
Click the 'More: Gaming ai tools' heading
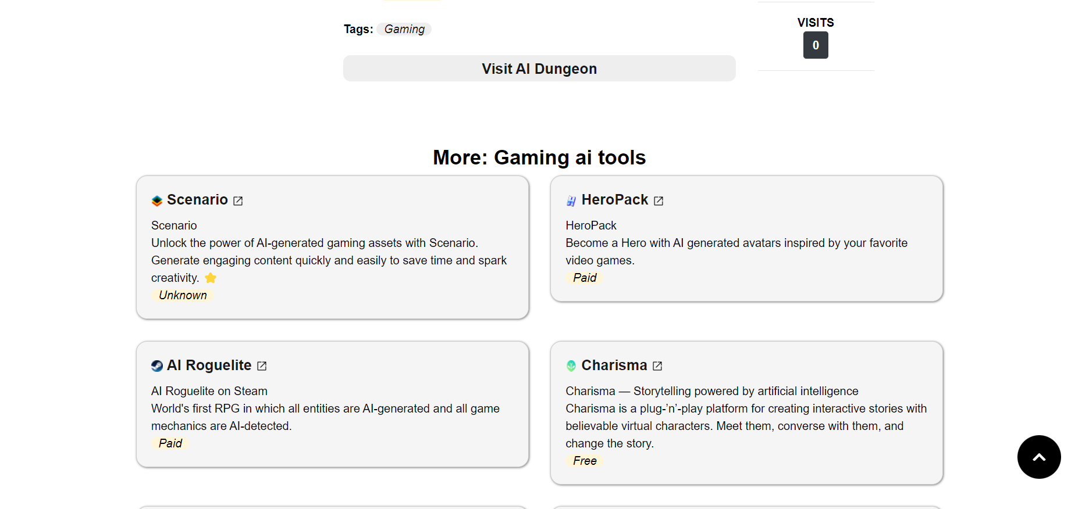pos(539,157)
